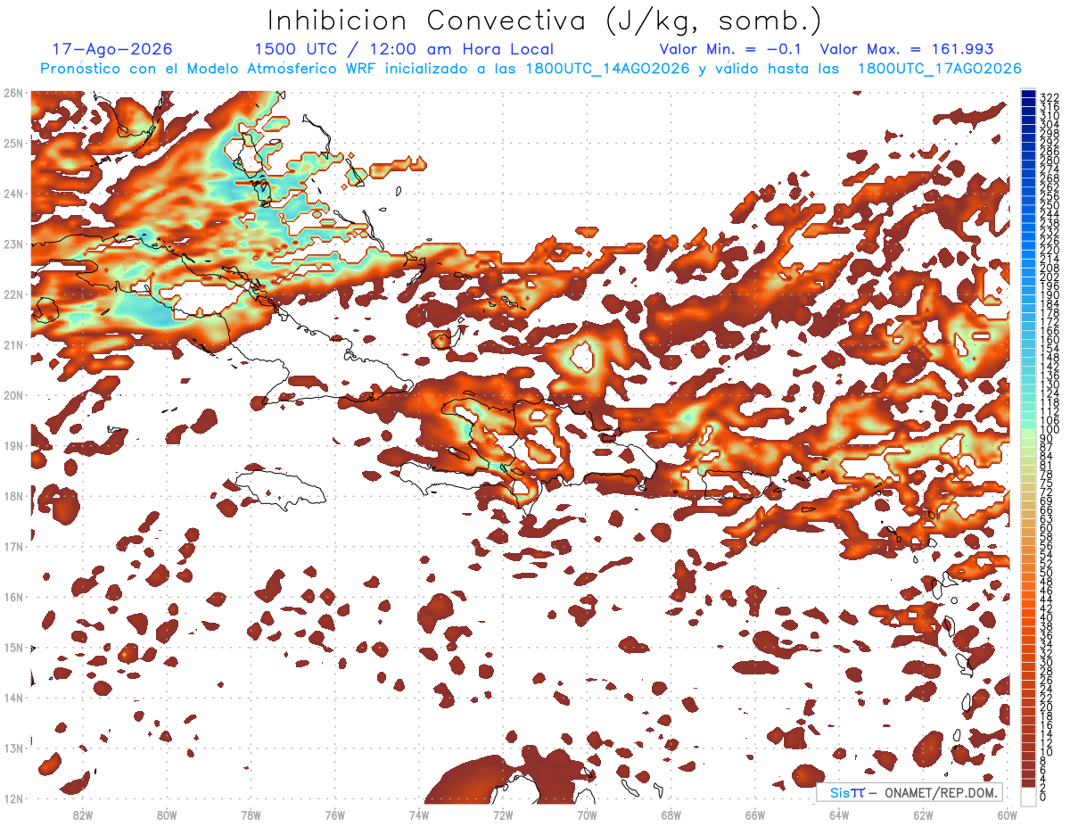Image resolution: width=1070 pixels, height=827 pixels.
Task: Click the dark blue 322 color swatch
Action: pyautogui.click(x=1028, y=94)
